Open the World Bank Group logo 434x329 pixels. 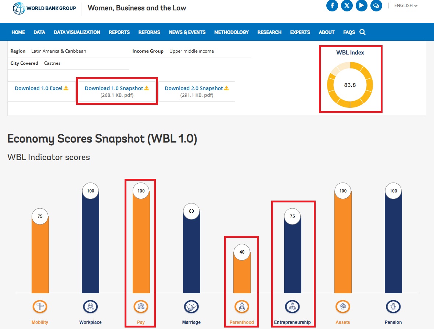(x=44, y=8)
